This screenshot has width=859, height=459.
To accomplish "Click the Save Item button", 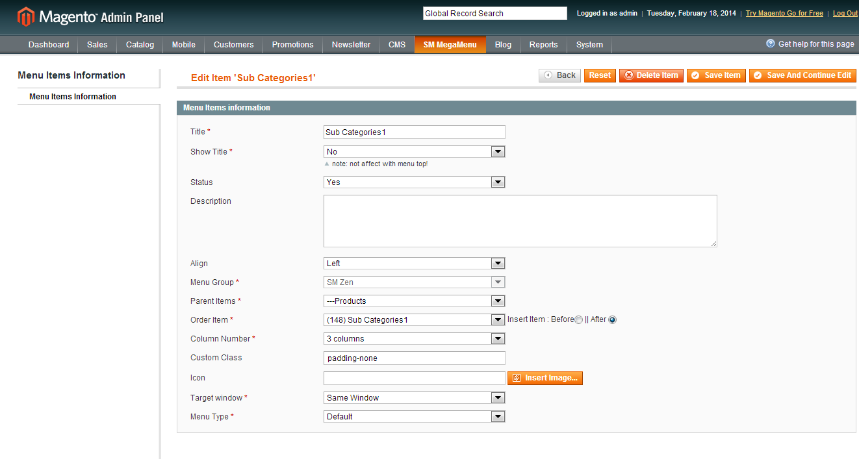I will click(716, 75).
